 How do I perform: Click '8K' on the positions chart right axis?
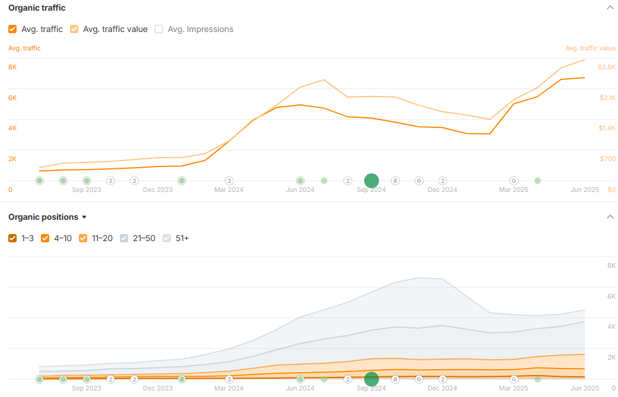coord(611,266)
